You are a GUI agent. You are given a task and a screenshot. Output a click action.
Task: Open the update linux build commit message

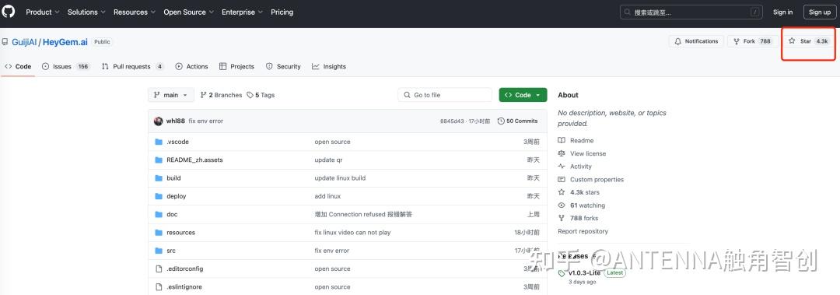point(340,178)
